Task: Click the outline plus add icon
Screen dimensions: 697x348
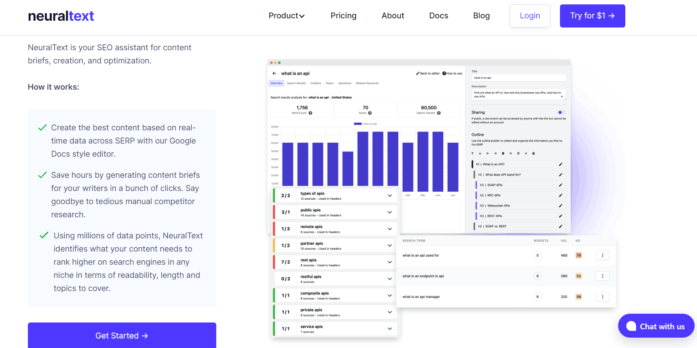Action: click(x=526, y=153)
